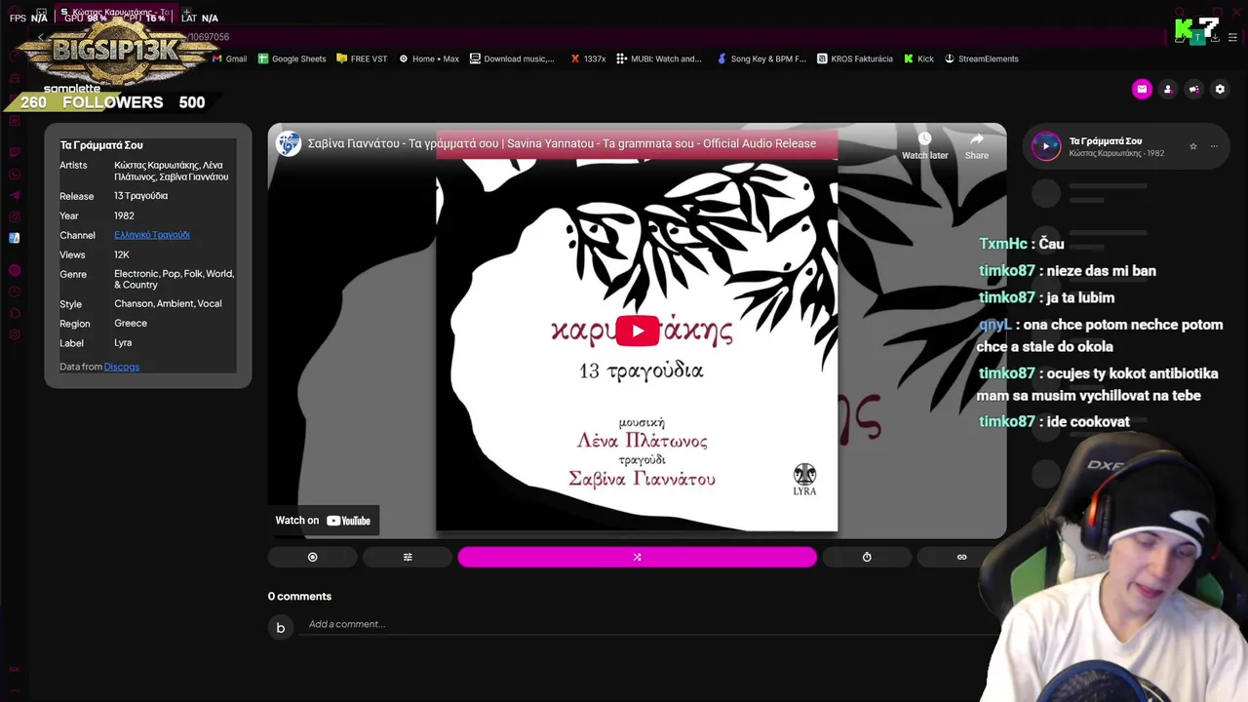Click Watch later on the video
The height and width of the screenshot is (702, 1248).
point(924,146)
